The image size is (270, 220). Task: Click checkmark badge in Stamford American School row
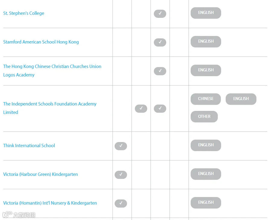click(x=160, y=42)
